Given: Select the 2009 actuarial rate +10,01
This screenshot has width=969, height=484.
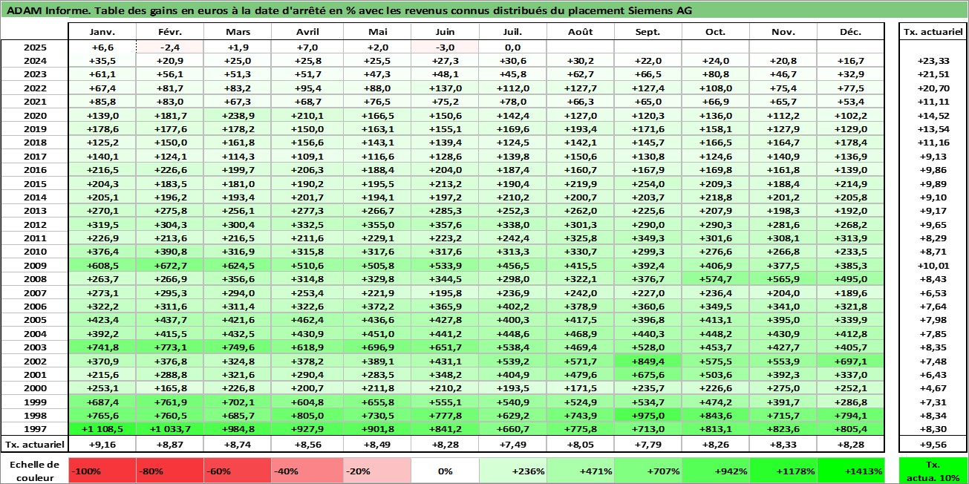Looking at the screenshot, I should coord(933,266).
